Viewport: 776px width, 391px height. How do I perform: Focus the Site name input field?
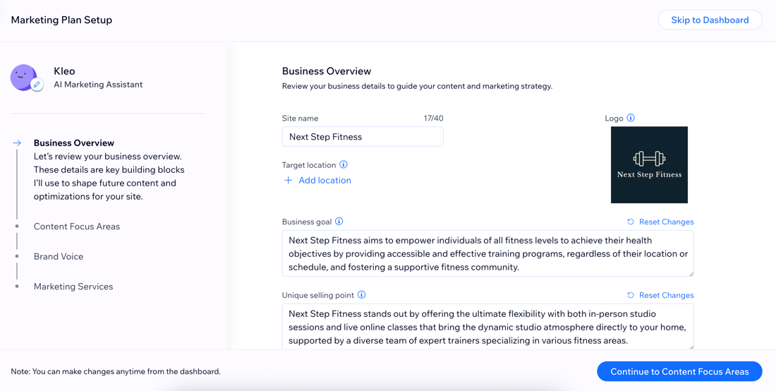coord(363,137)
